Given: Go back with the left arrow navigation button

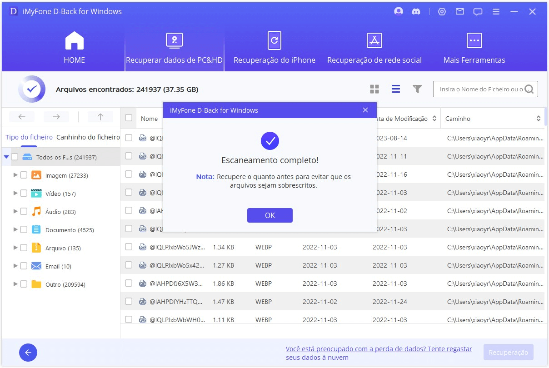Looking at the screenshot, I should coord(22,117).
